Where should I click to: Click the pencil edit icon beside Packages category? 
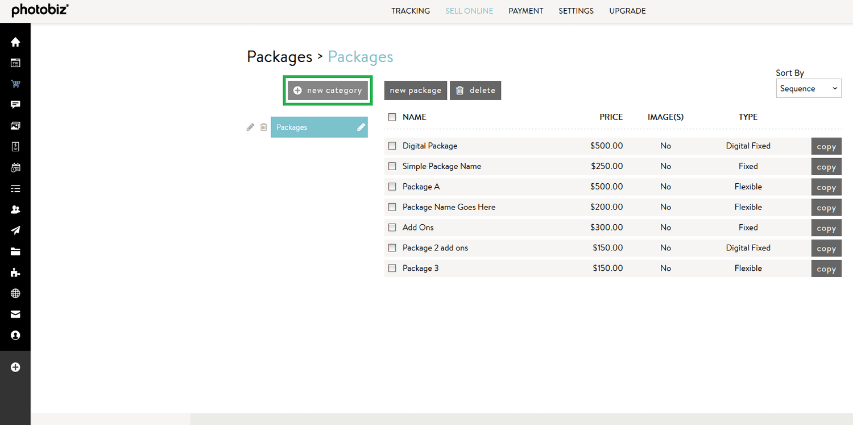pos(250,127)
